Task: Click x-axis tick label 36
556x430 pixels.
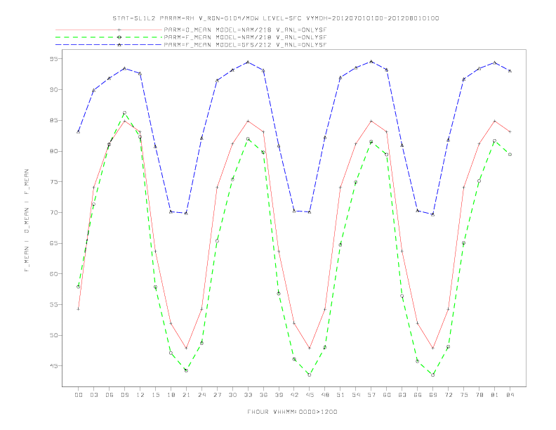Action: click(263, 395)
